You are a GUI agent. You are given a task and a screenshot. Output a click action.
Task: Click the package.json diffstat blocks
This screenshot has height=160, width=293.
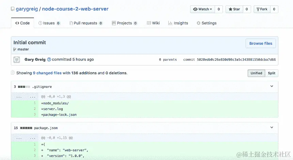click(x=26, y=128)
